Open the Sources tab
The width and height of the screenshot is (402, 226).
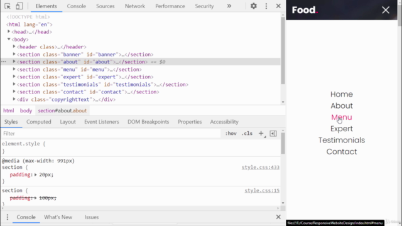(x=105, y=6)
